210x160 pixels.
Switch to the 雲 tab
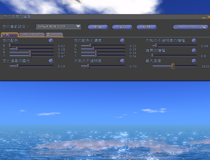[54, 35]
